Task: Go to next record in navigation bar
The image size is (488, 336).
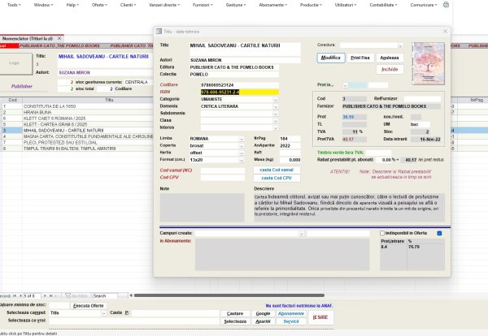Action: [x=45, y=296]
